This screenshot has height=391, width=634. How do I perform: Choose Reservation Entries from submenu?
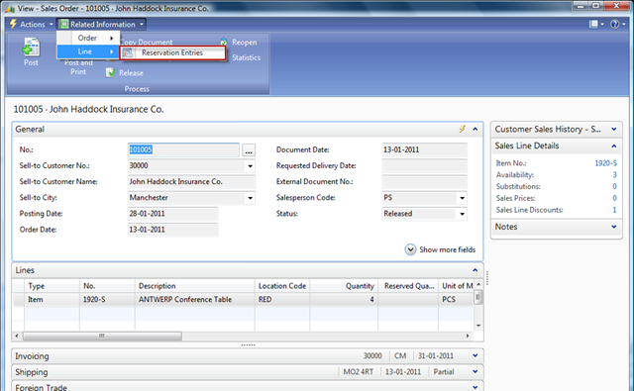[x=172, y=52]
